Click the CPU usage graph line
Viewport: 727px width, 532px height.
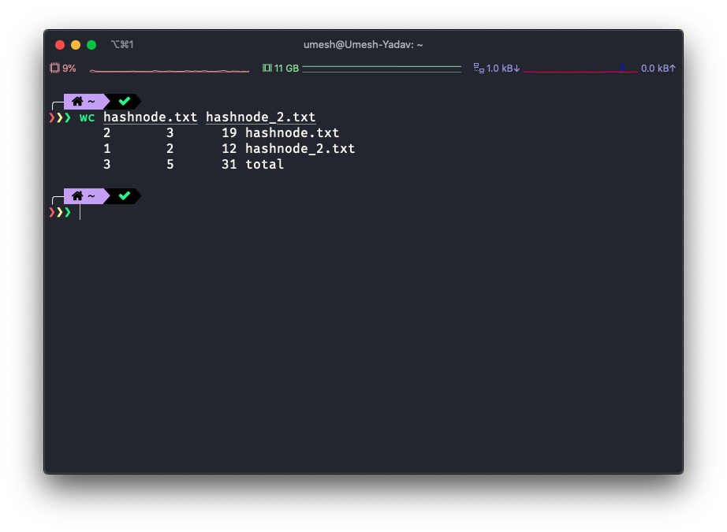click(x=169, y=70)
